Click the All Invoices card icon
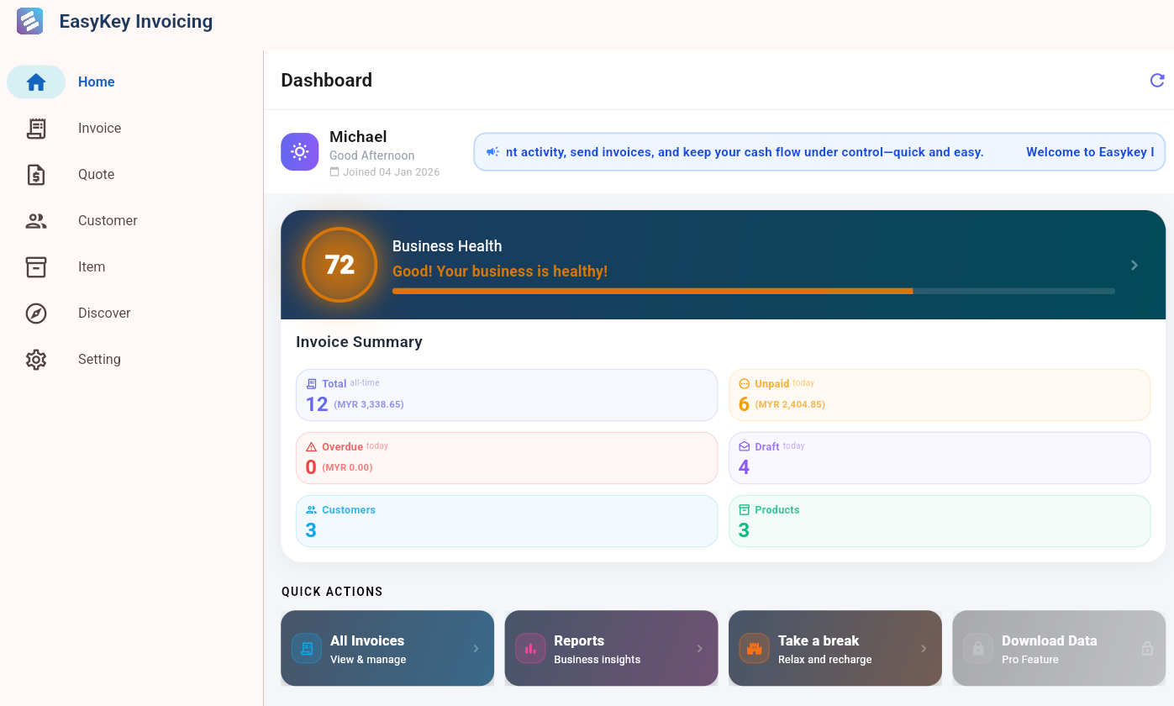1174x706 pixels. tap(307, 648)
